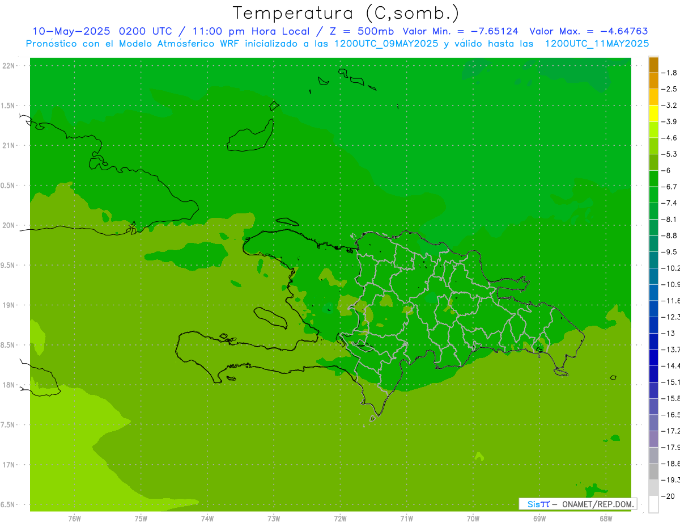Viewport: 680px width, 526px height.
Task: Click the '-6.7' colorbar value
Action: (x=670, y=187)
